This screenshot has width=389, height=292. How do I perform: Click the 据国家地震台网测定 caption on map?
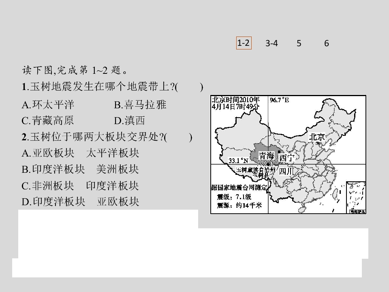click(239, 187)
